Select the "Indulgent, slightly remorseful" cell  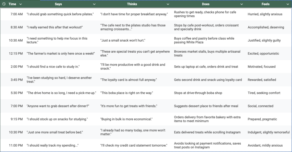tap(269, 132)
